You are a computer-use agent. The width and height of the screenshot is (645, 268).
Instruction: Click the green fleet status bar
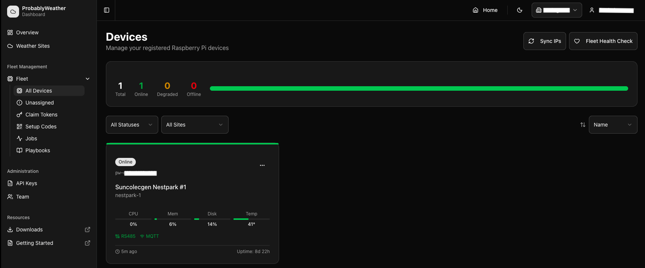419,88
